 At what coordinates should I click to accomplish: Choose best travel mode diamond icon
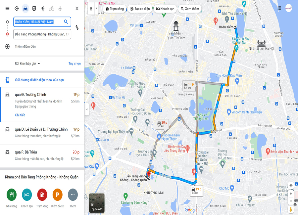pyautogui.click(x=17, y=9)
